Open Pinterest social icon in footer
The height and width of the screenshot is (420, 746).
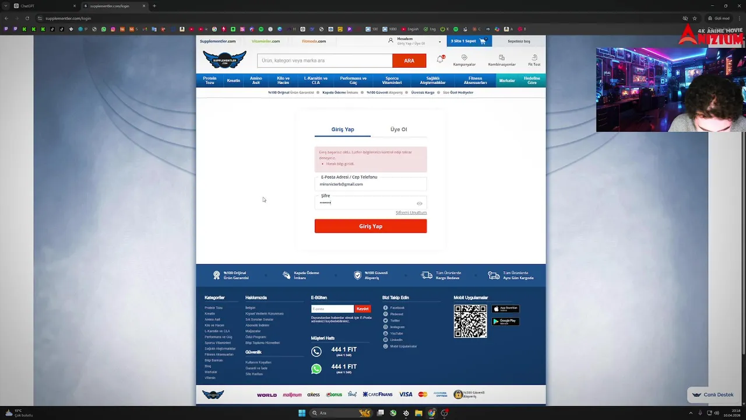tap(385, 314)
